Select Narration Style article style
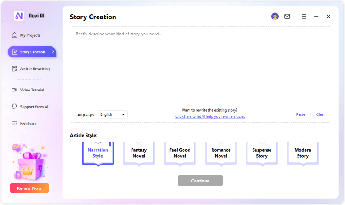Screen dimensions: 345x205 (x=98, y=154)
